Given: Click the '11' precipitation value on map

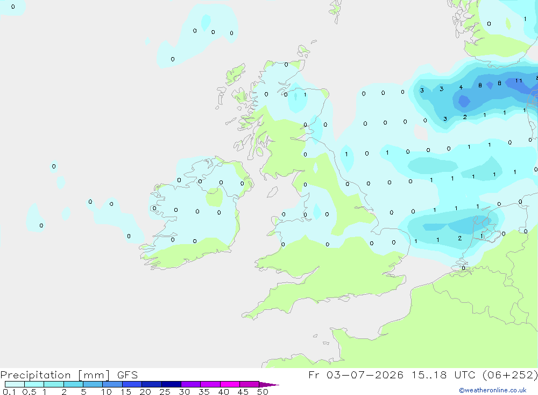Looking at the screenshot, I should point(519,81).
